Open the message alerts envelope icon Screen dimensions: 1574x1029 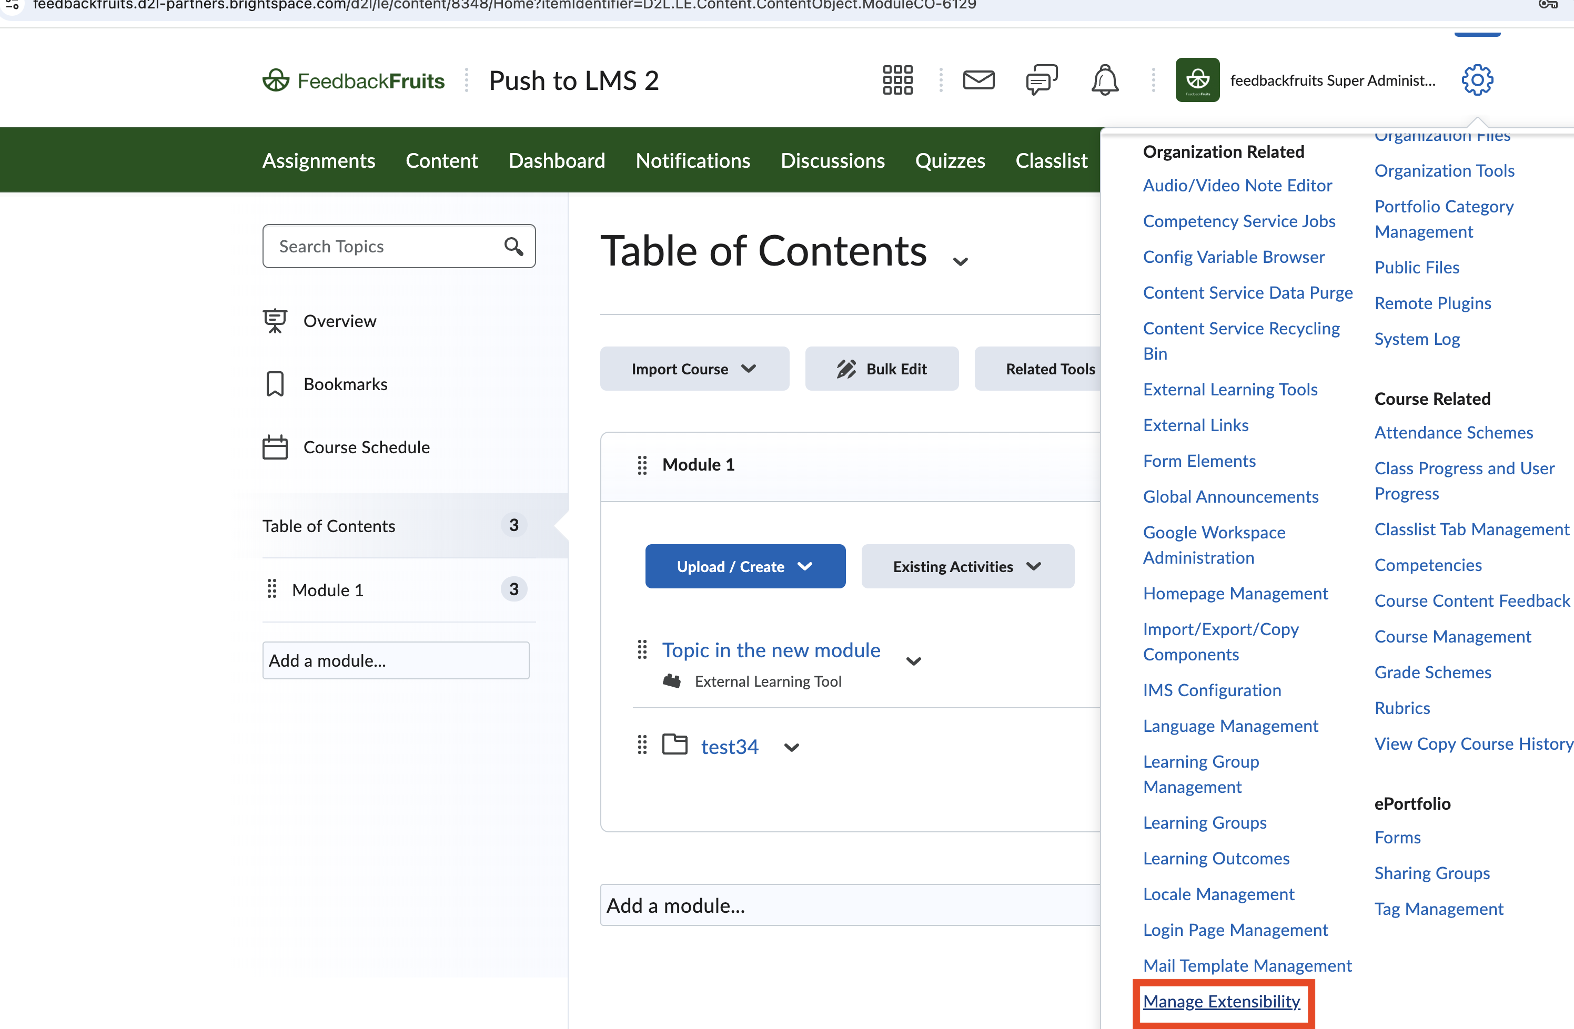[979, 80]
